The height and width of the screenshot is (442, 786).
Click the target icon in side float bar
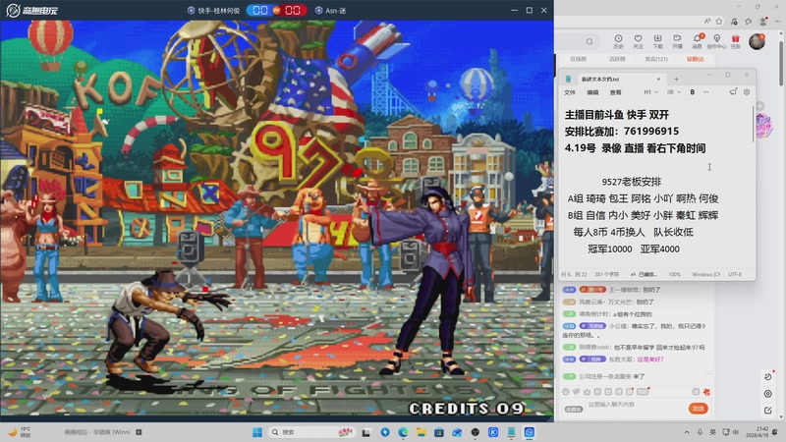pyautogui.click(x=768, y=394)
